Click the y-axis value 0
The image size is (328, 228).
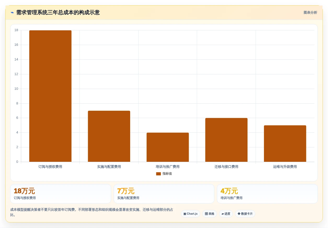point(17,162)
